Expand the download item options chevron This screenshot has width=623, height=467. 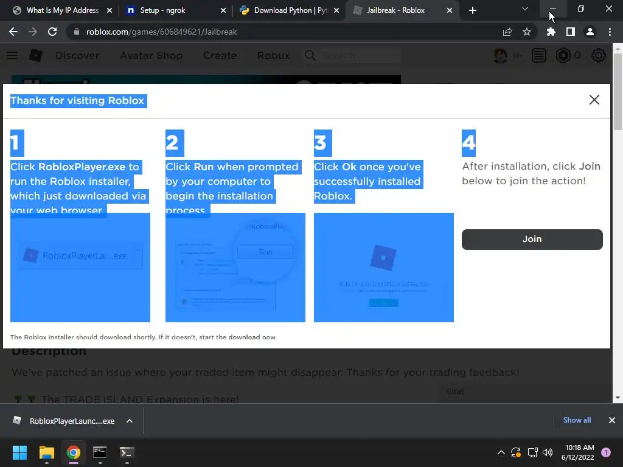tap(130, 421)
